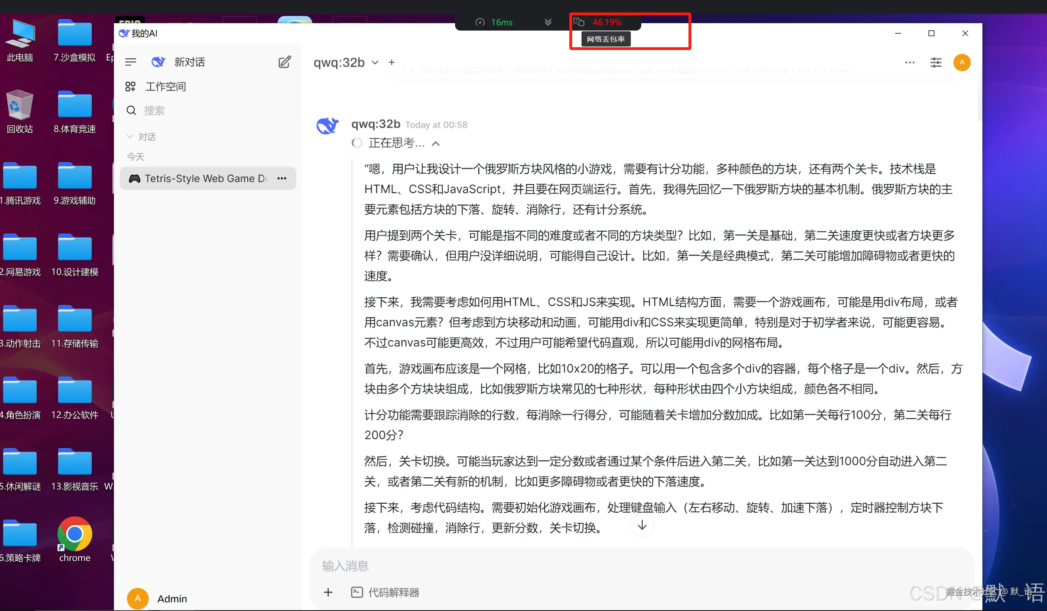This screenshot has height=611, width=1047.
Task: Open Tetris-Style Web Game conversation options menu
Action: click(282, 178)
